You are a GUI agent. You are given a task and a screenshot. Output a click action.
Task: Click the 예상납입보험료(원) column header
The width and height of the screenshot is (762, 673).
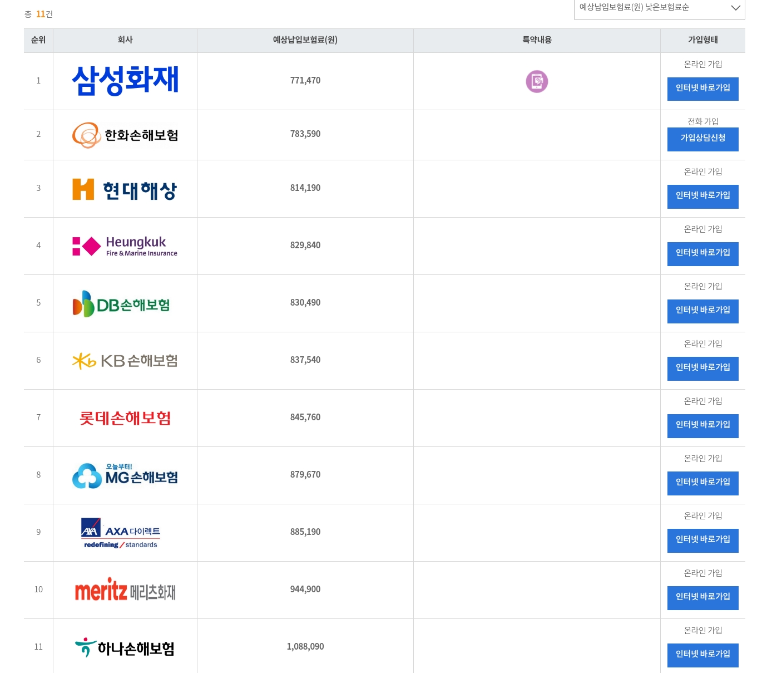305,40
